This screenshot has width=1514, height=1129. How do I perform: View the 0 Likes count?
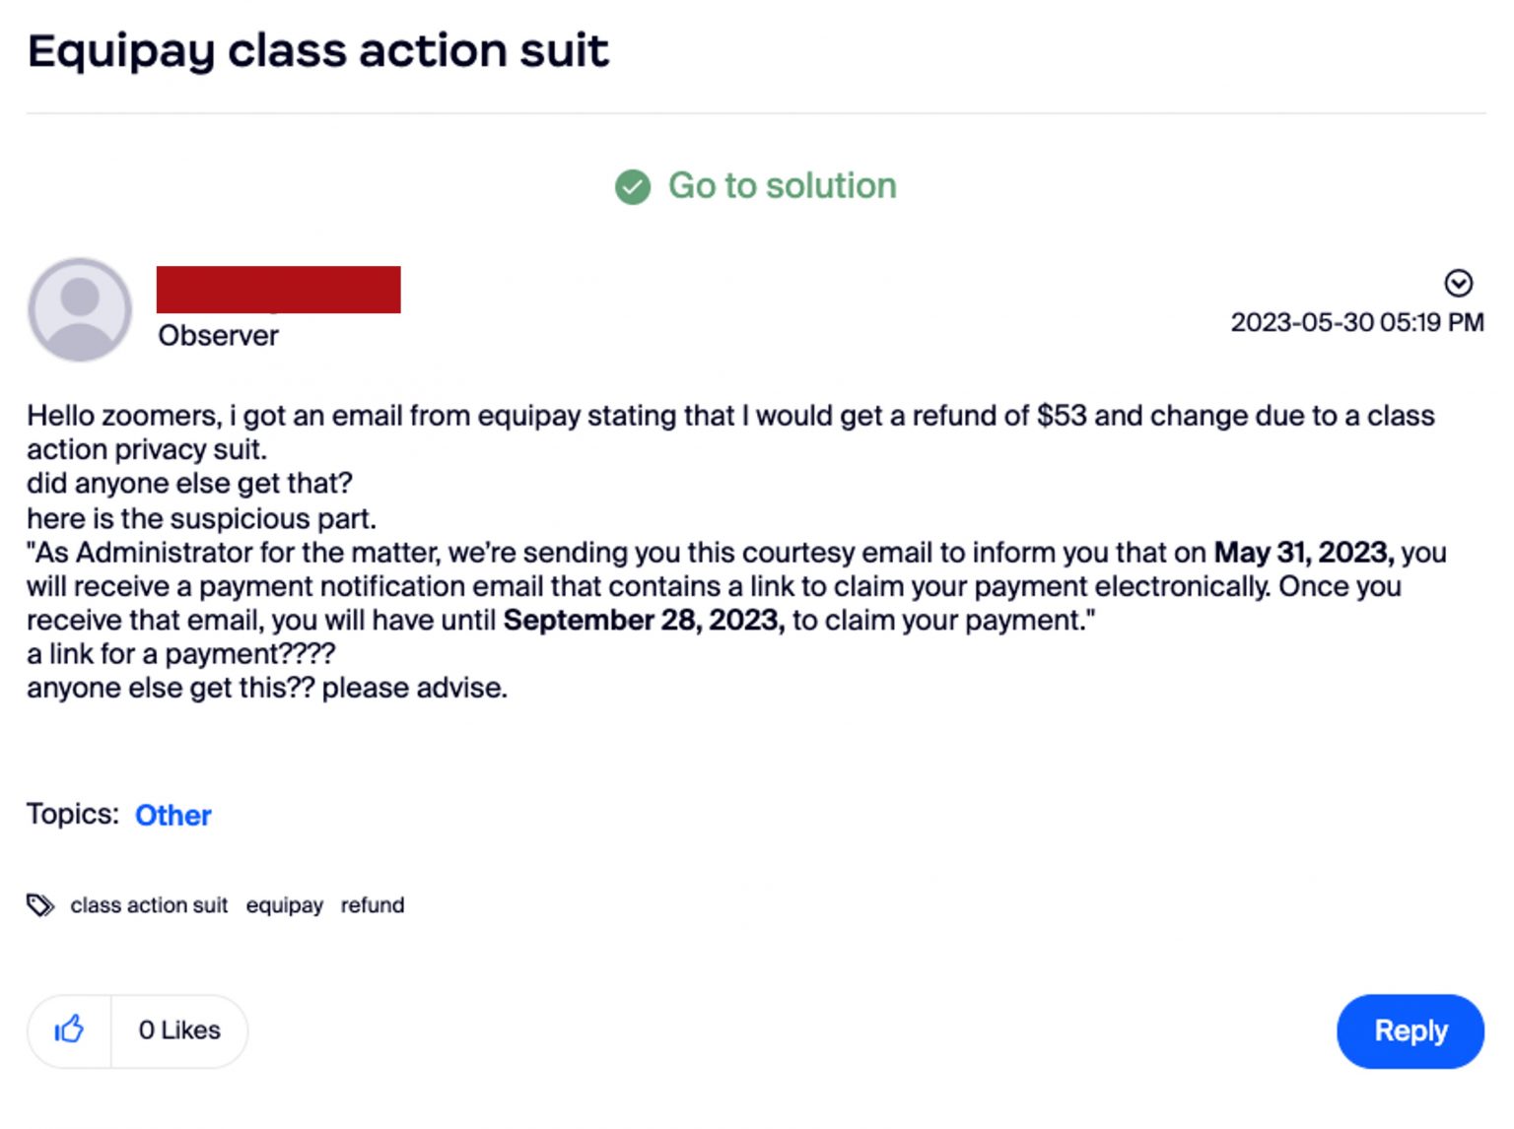click(179, 1030)
